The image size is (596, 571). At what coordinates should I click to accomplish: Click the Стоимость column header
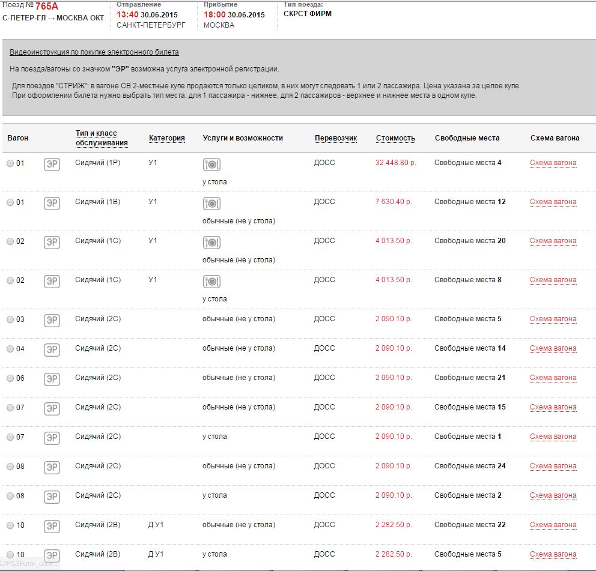pyautogui.click(x=395, y=138)
